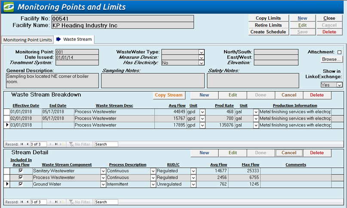
Task: Open the Has Electricity dropdown
Action: (x=201, y=63)
